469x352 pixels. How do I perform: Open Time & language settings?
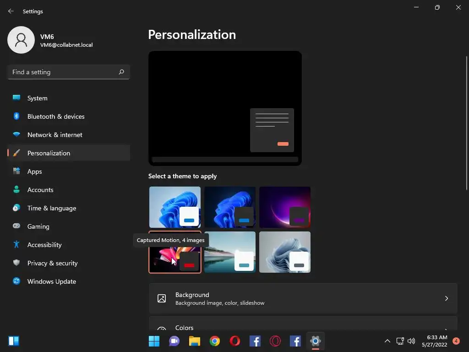coord(69,208)
